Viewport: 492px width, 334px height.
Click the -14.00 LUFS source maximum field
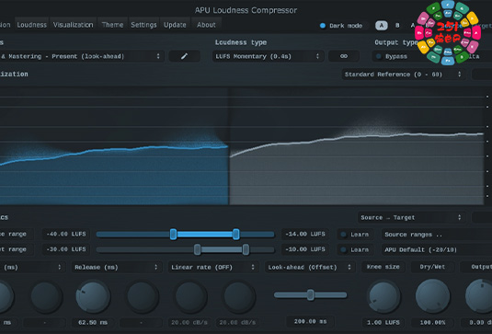coord(305,235)
